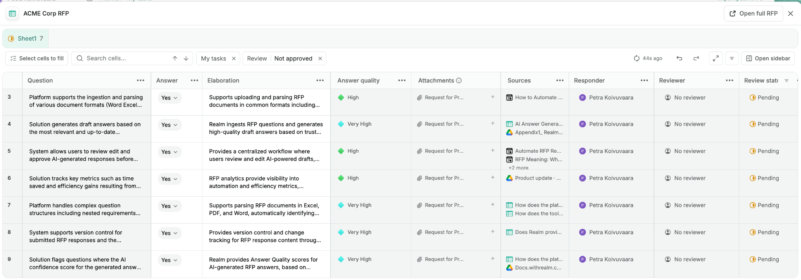Open Answer column options menu
The width and height of the screenshot is (801, 280).
(194, 80)
